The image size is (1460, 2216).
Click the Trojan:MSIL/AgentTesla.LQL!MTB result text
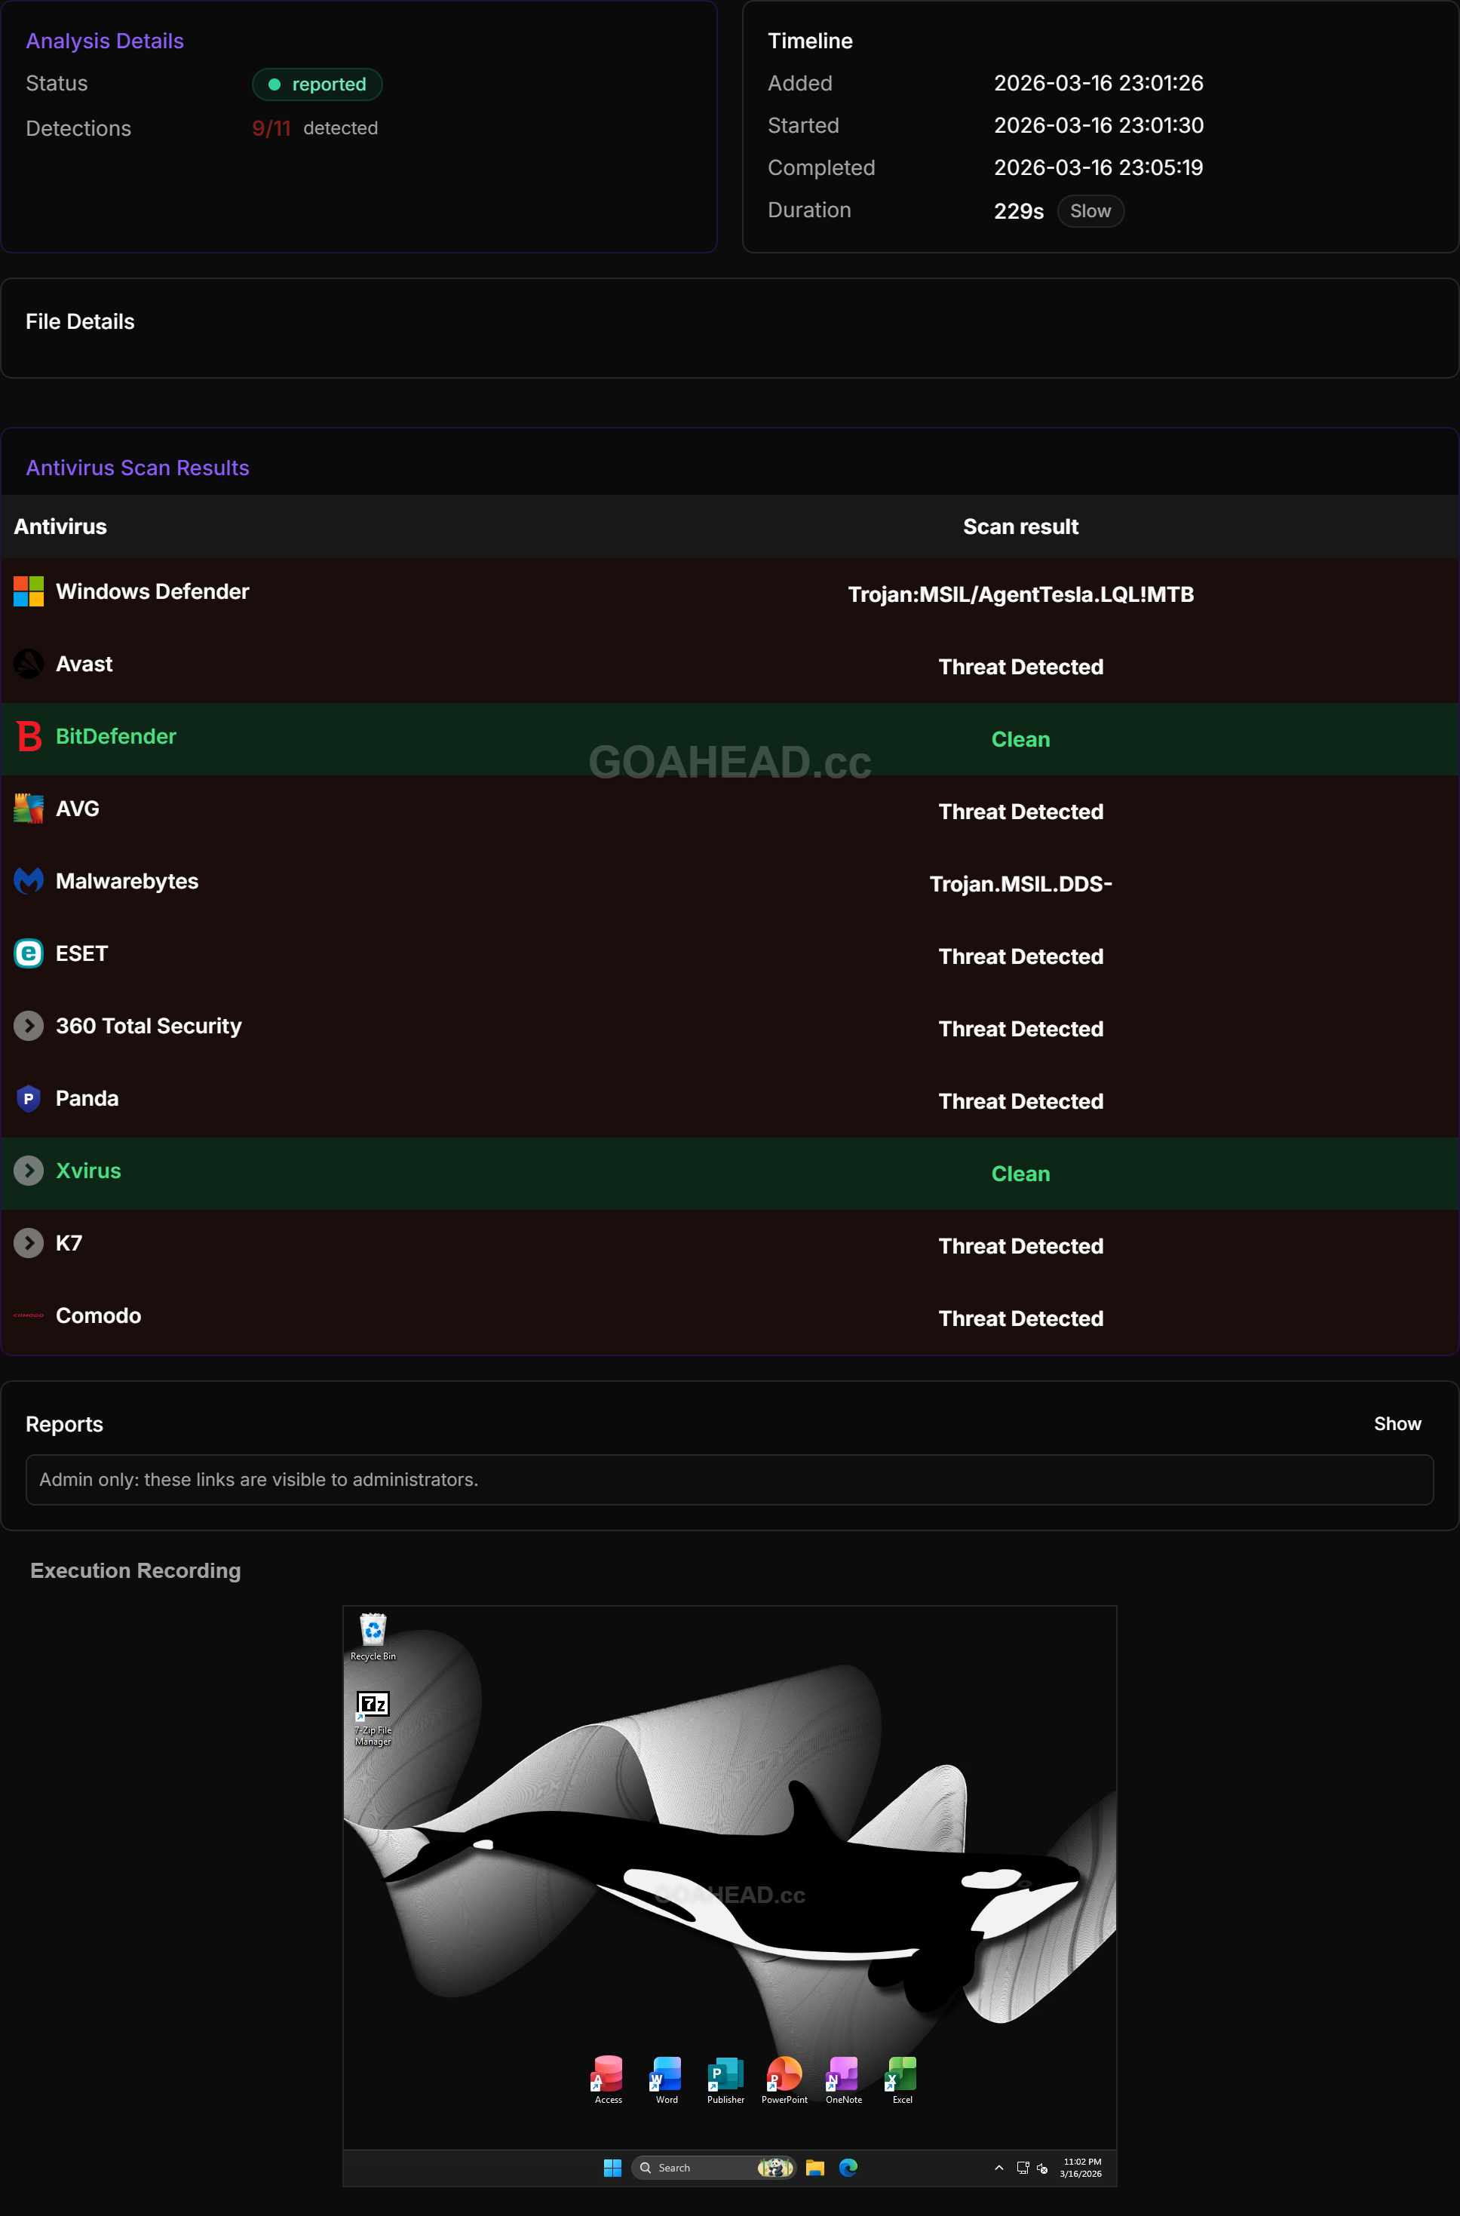pyautogui.click(x=1020, y=594)
